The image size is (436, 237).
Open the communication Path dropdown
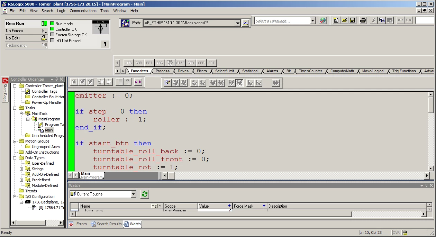(x=238, y=23)
